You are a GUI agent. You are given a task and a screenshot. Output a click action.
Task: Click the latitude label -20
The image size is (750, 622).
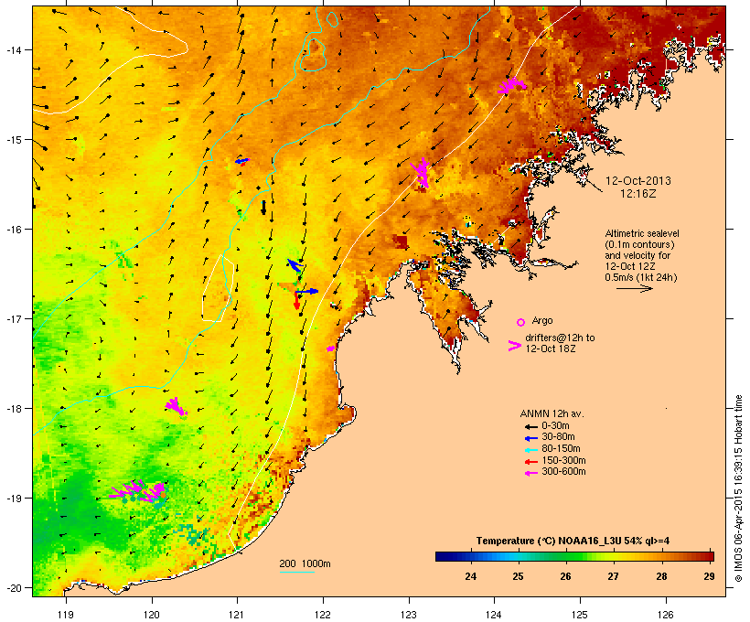click(x=13, y=588)
